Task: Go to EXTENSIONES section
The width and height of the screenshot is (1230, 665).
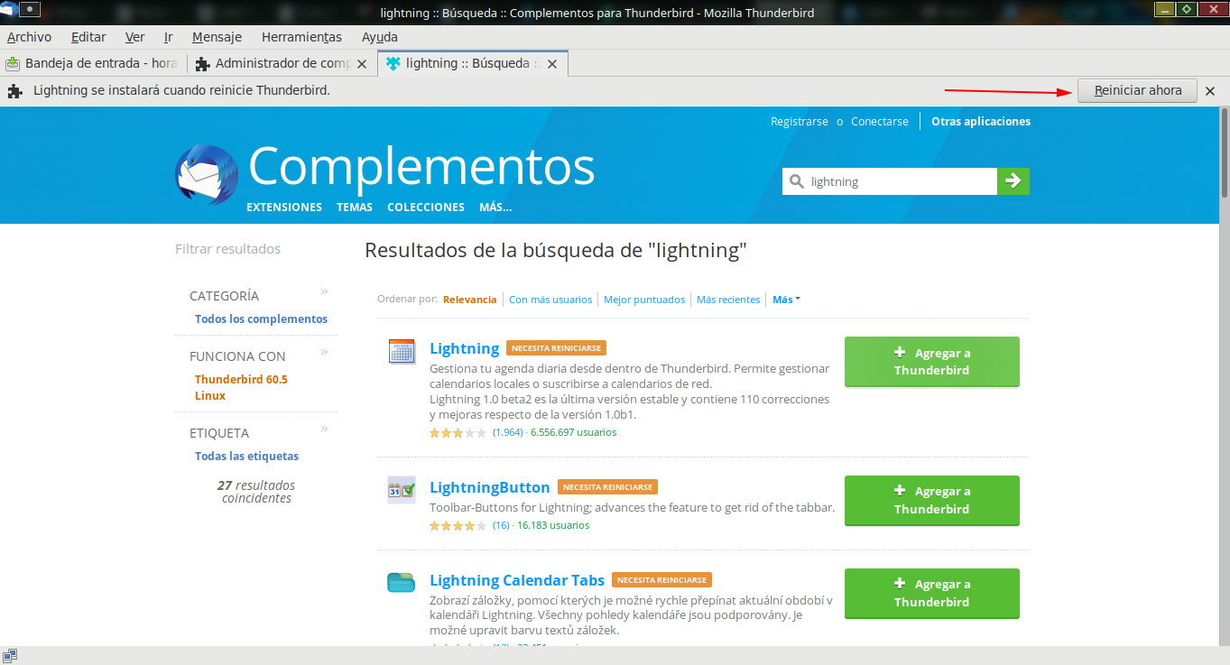Action: click(x=284, y=208)
